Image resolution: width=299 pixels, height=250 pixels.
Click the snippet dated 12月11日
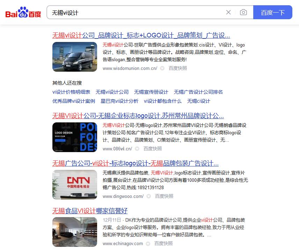[x=174, y=227]
